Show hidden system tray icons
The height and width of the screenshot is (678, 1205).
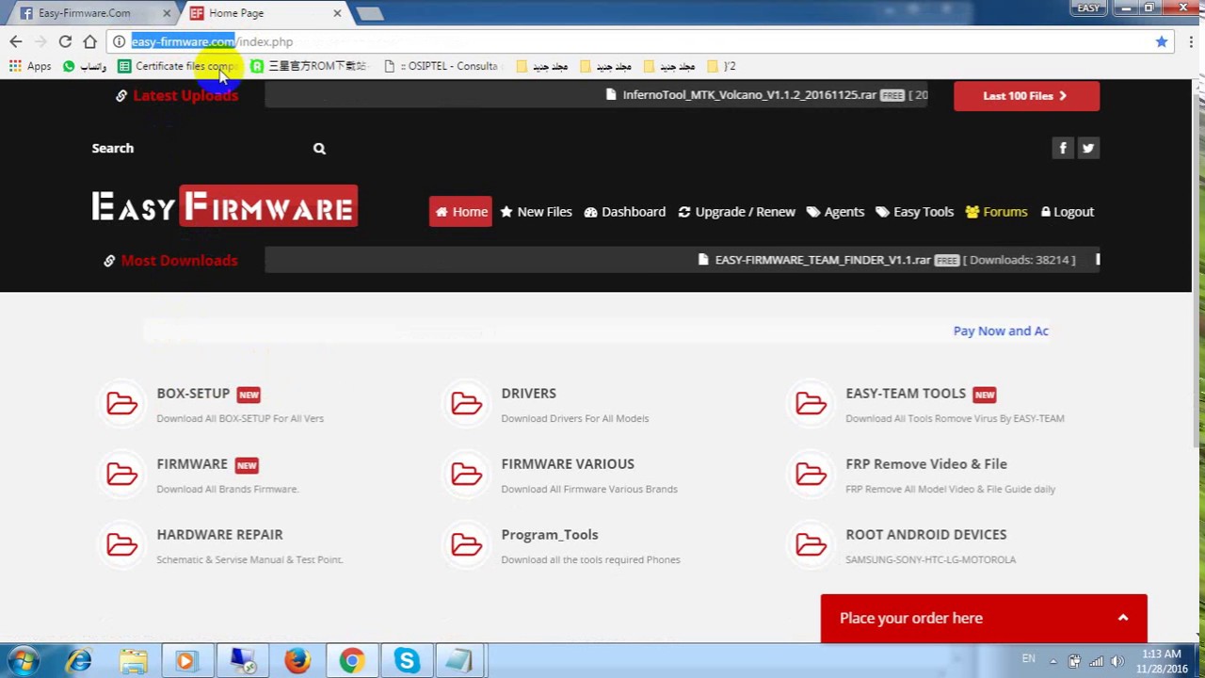click(1053, 661)
